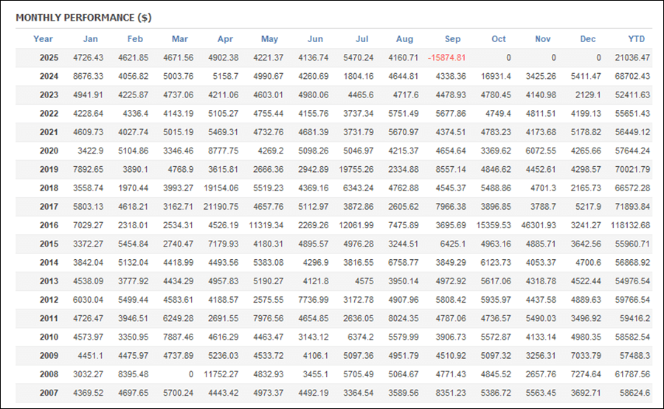The image size is (664, 409).
Task: Select the 2016 YTD value 118132.68
Action: click(x=629, y=224)
